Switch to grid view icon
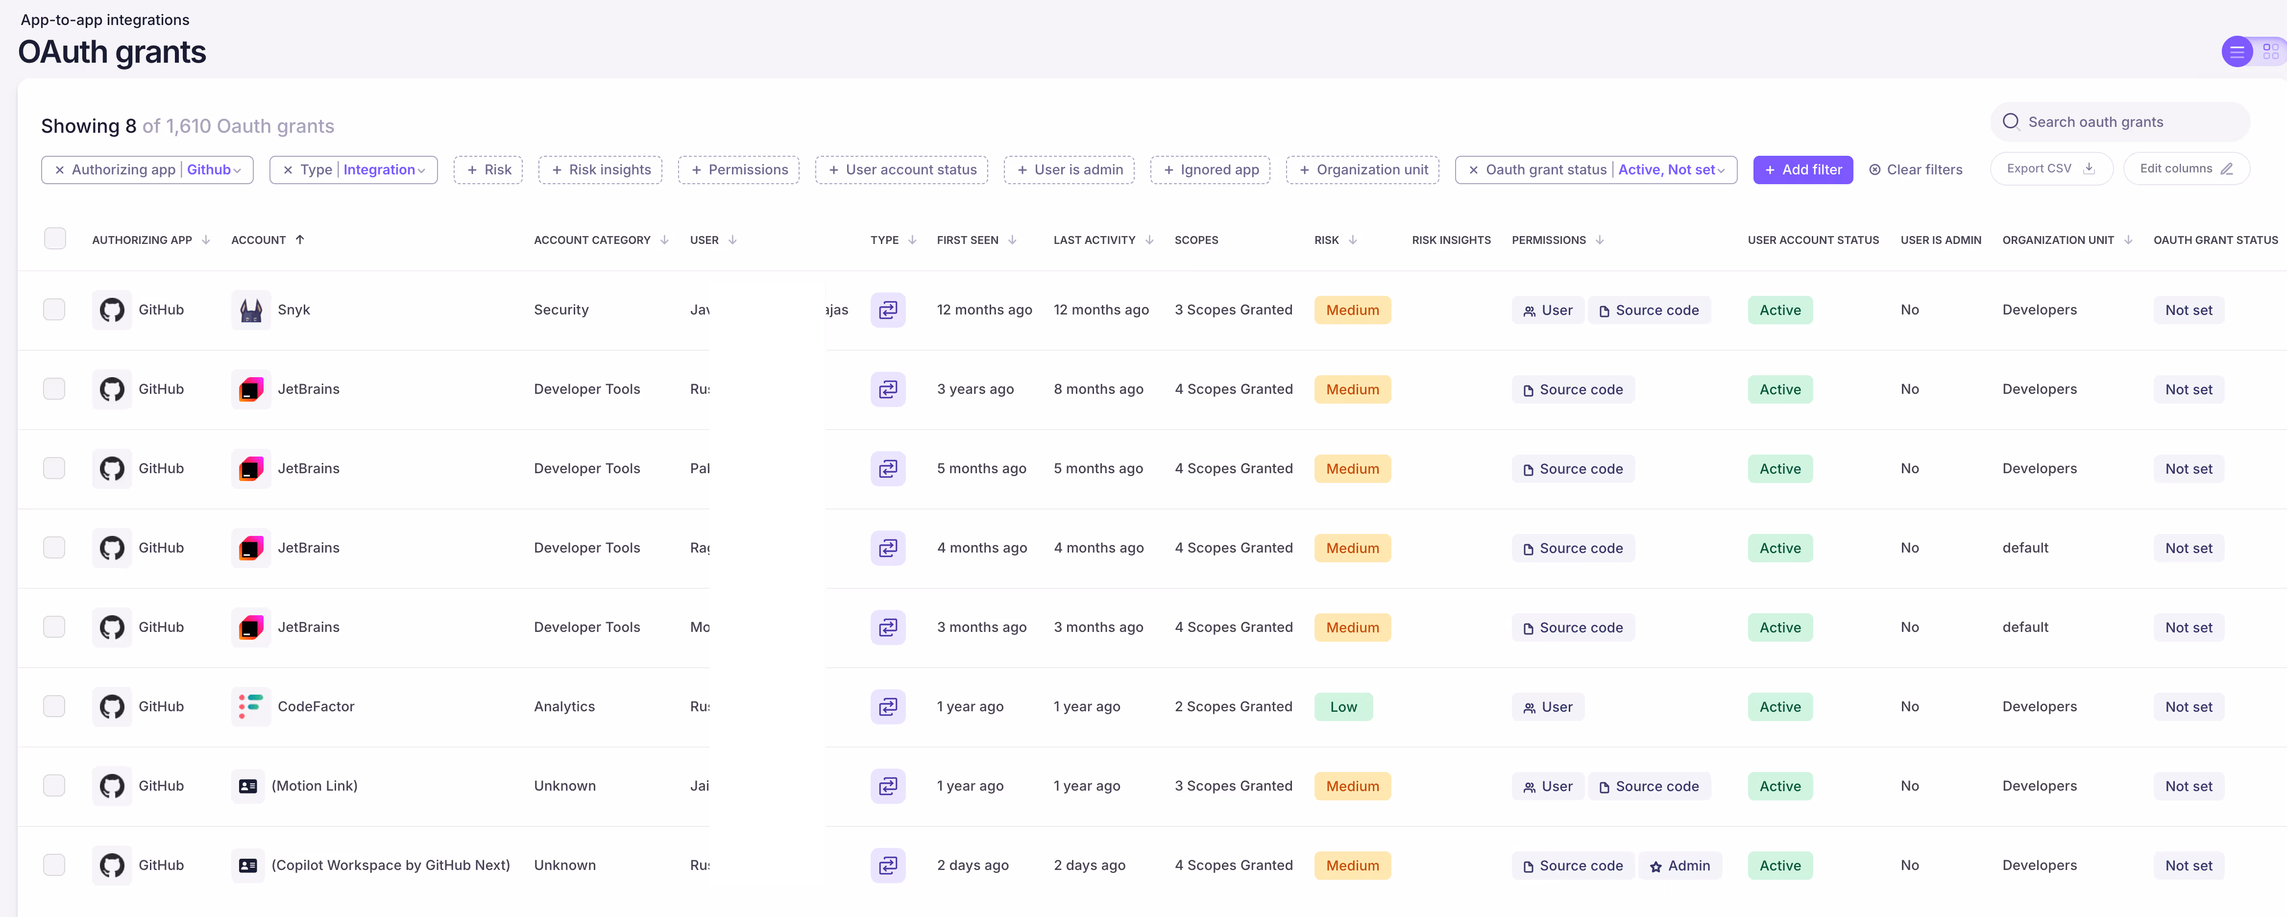2287x917 pixels. coord(2270,51)
